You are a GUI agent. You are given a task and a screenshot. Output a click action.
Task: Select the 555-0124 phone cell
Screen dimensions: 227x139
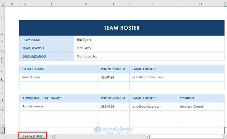114,77
